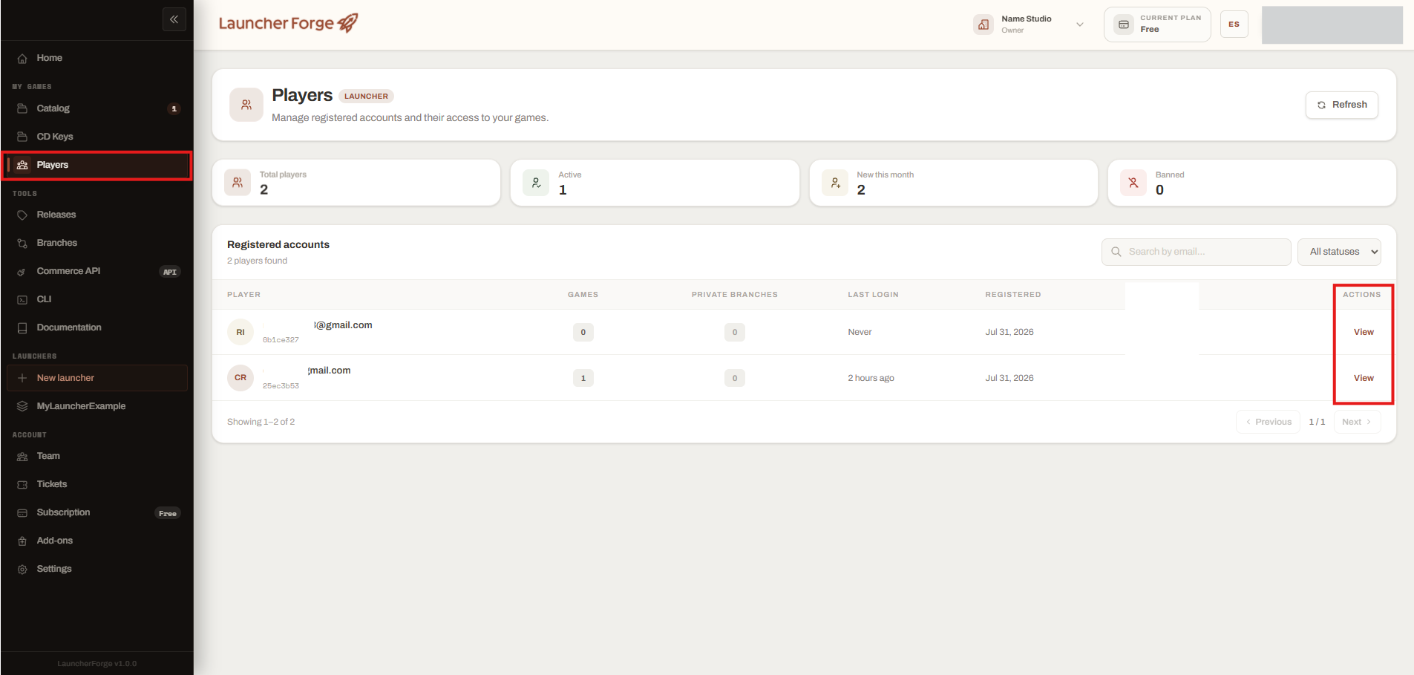Click the Releases tag icon
The image size is (1414, 675).
coord(22,215)
